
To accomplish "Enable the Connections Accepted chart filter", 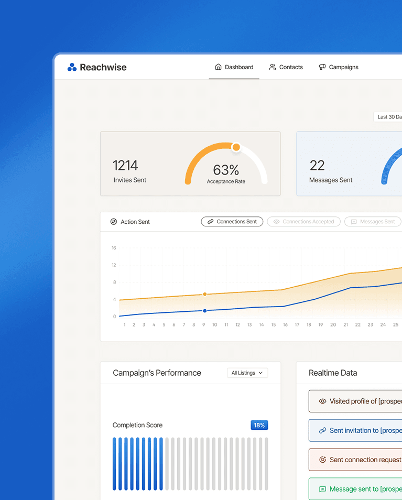I will tap(303, 222).
